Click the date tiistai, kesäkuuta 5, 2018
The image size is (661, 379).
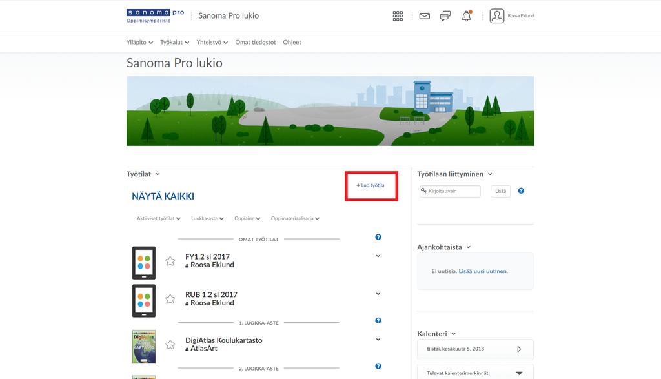(455, 349)
